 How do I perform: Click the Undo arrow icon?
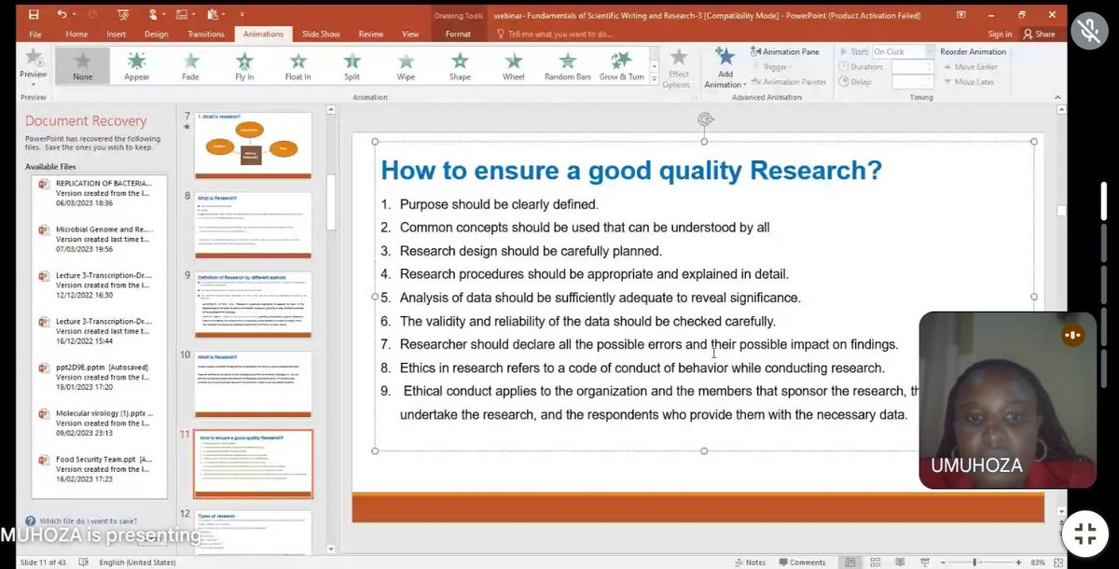click(62, 15)
